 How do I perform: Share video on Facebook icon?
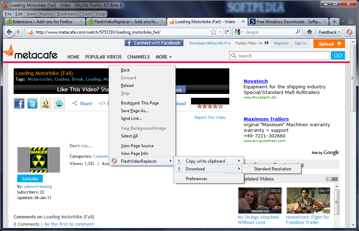19,103
